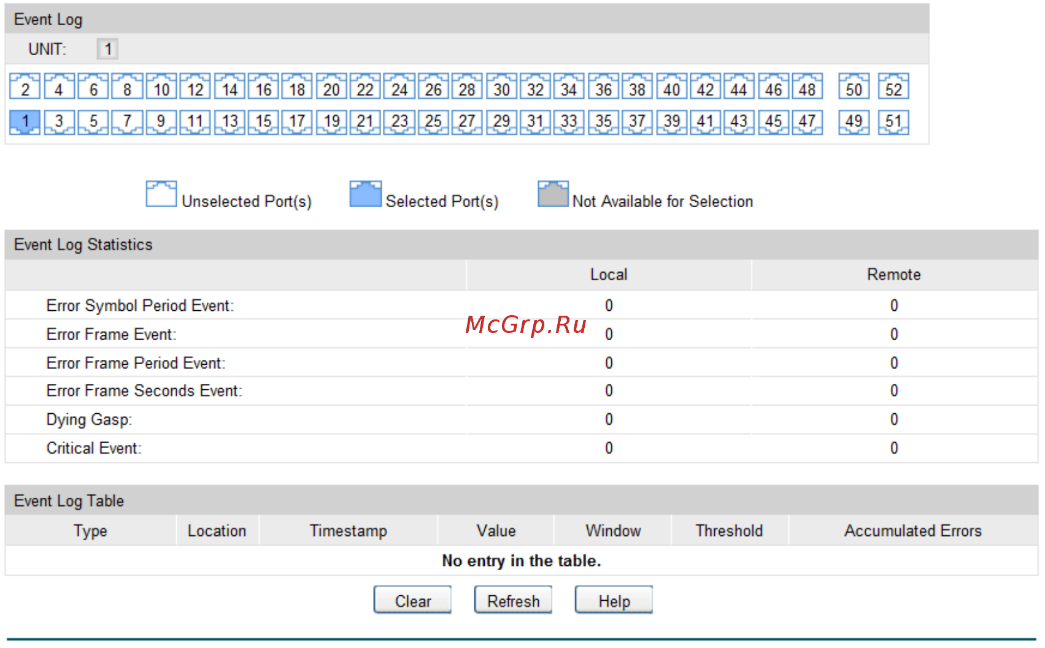1045x648 pixels.
Task: Select port 22 icon
Action: [366, 86]
